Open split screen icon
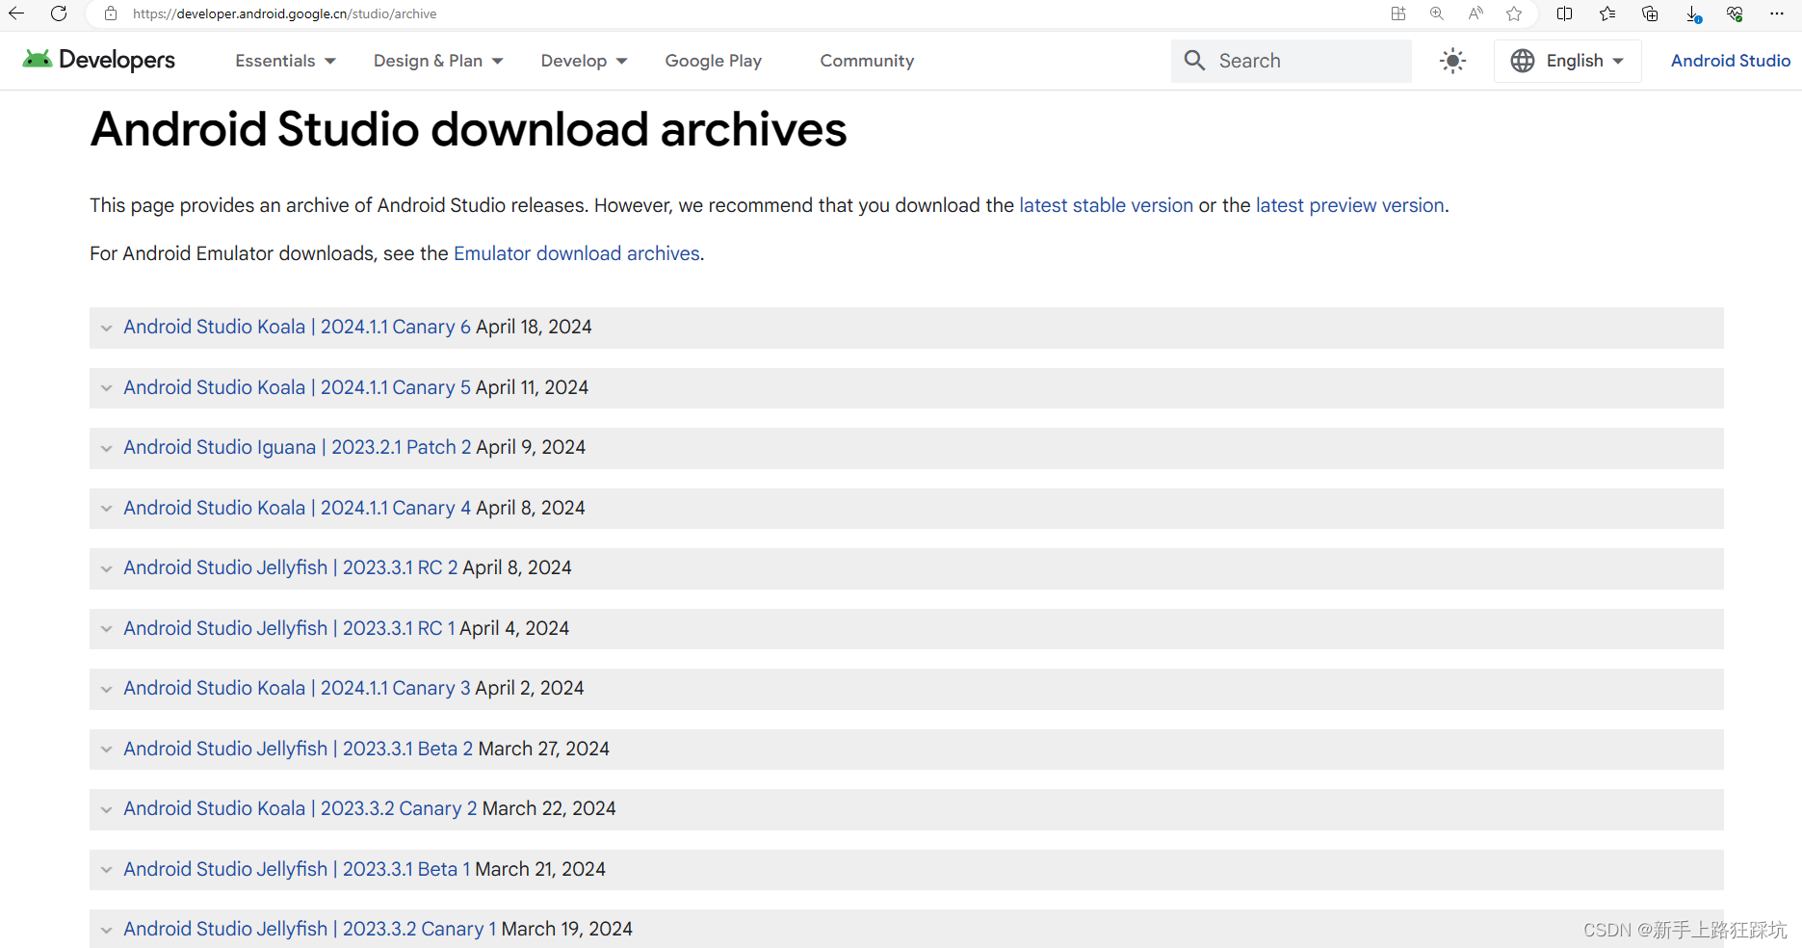 click(1565, 13)
